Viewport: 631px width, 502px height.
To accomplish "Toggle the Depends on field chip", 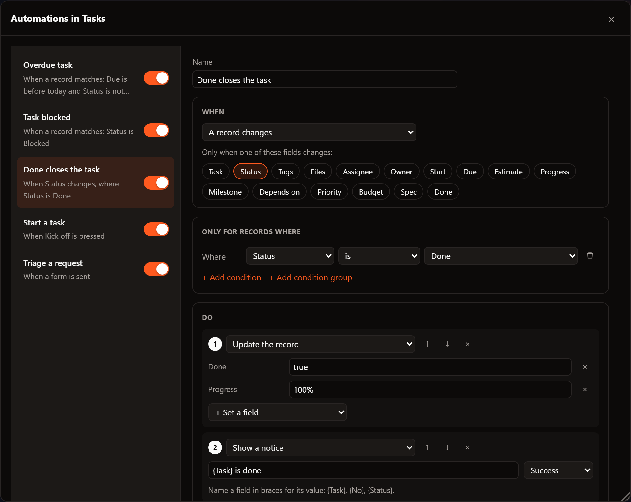I will (x=279, y=192).
